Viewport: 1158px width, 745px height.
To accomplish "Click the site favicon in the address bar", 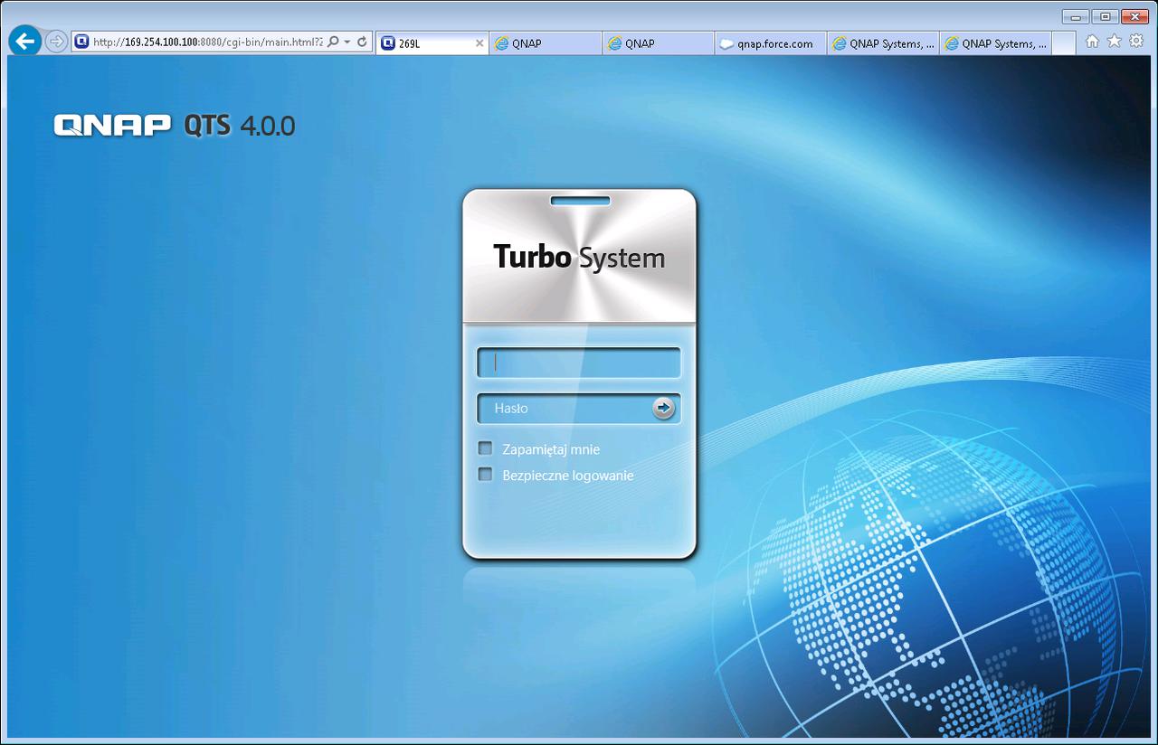I will click(x=81, y=42).
